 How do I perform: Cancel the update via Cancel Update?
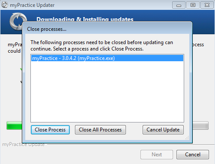pyautogui.click(x=163, y=130)
